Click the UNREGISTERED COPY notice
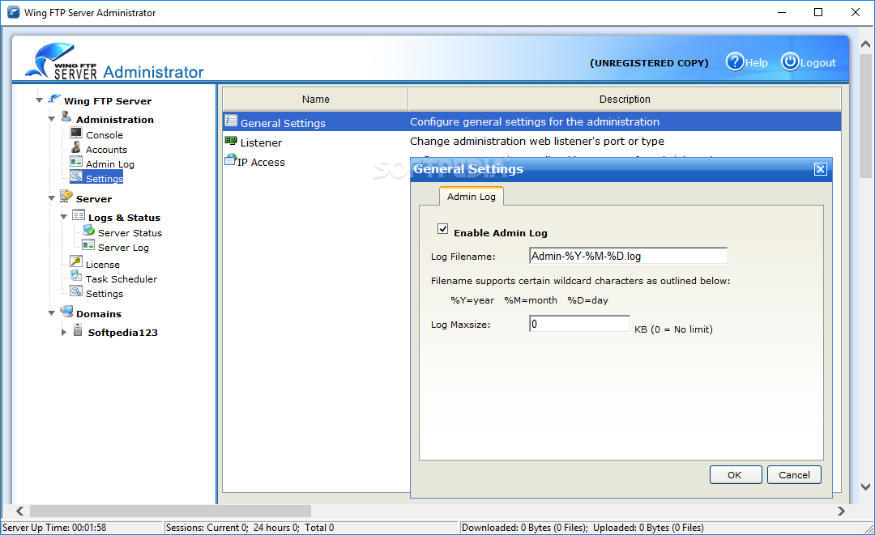This screenshot has height=535, width=875. (x=649, y=63)
